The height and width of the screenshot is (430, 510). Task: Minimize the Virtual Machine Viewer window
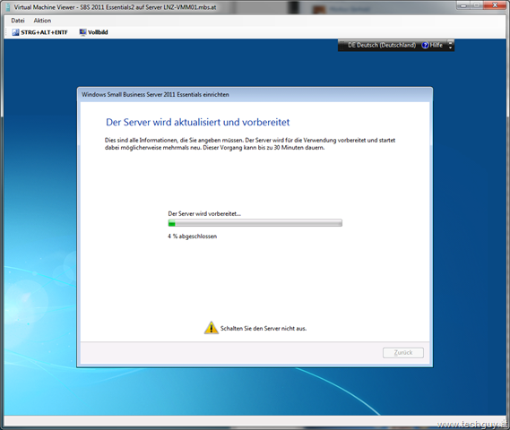tap(463, 5)
